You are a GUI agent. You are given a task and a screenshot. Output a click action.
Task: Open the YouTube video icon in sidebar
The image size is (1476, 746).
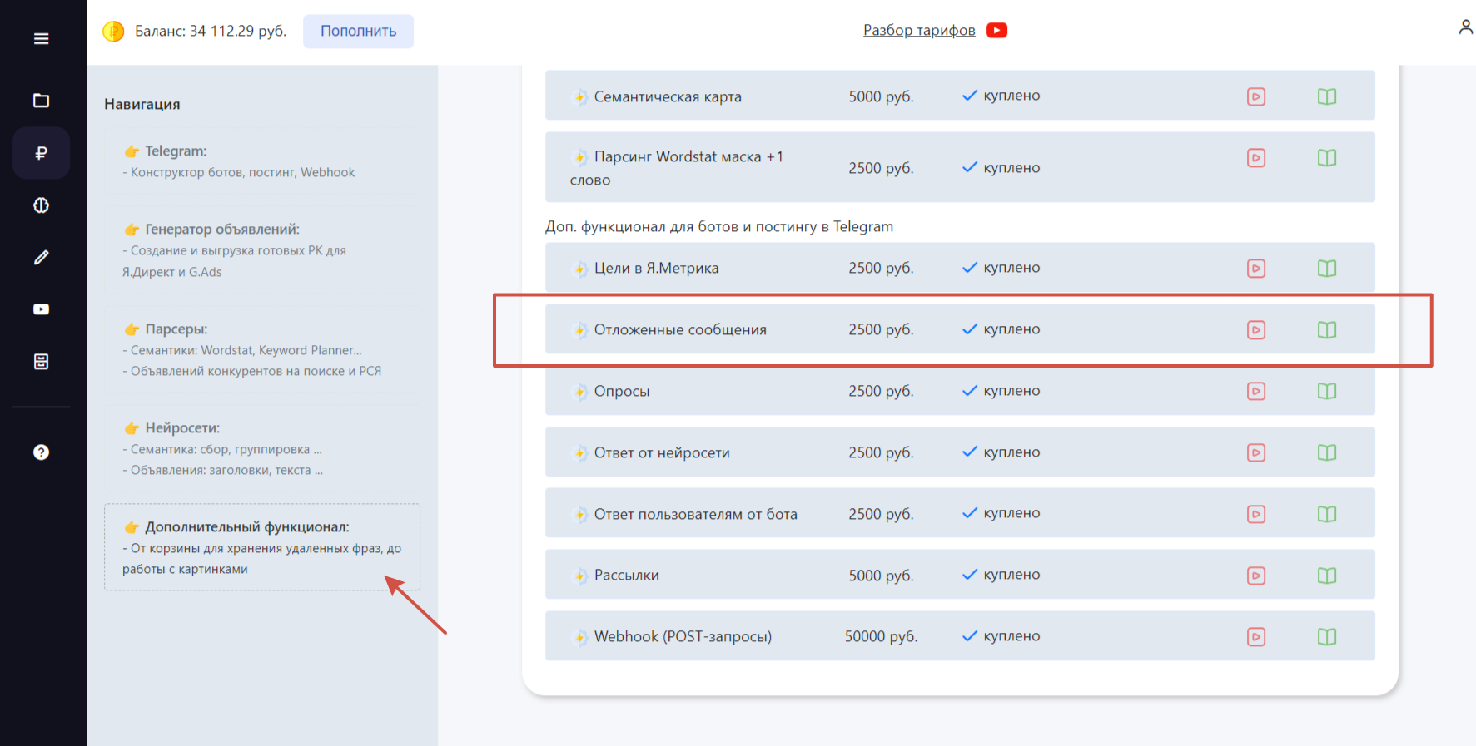[x=41, y=309]
